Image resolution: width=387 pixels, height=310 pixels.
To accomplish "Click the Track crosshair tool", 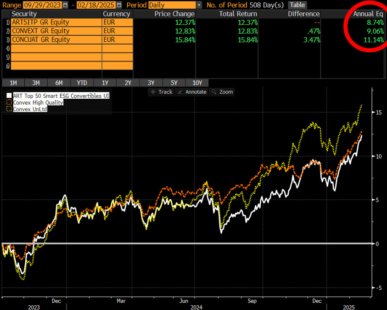I will click(162, 92).
